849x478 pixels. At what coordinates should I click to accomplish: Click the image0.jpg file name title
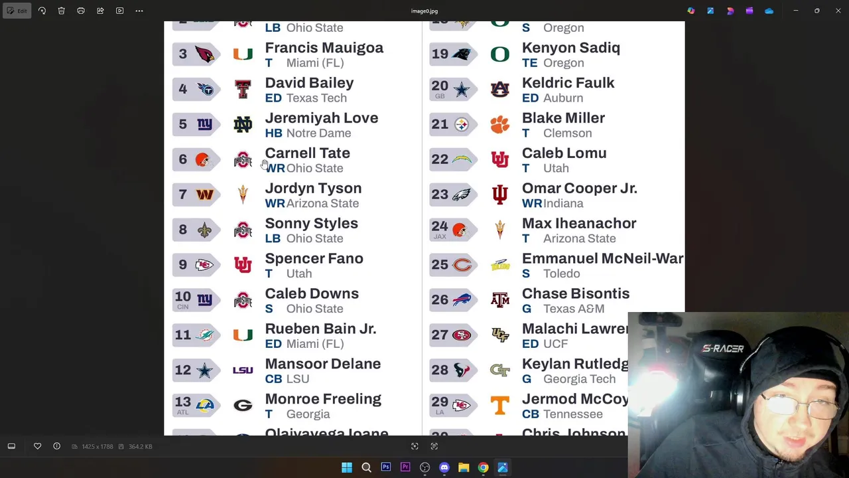point(424,11)
